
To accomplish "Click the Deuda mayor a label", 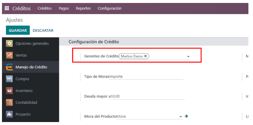I will (x=98, y=96).
